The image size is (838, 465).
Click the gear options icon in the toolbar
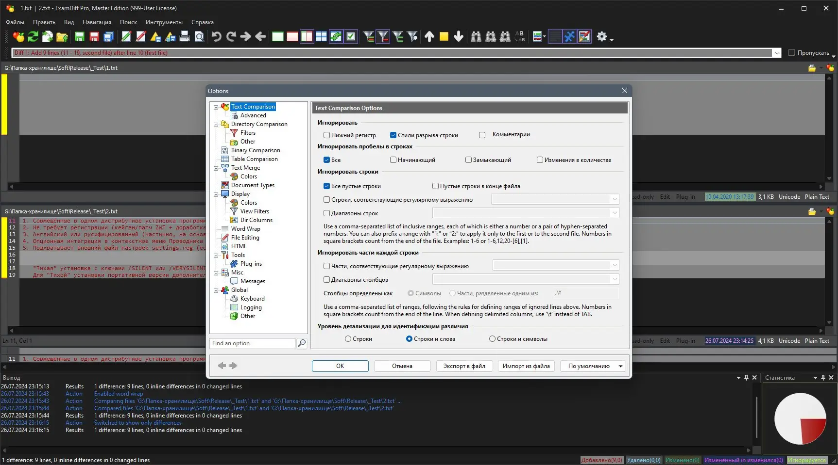tap(602, 36)
